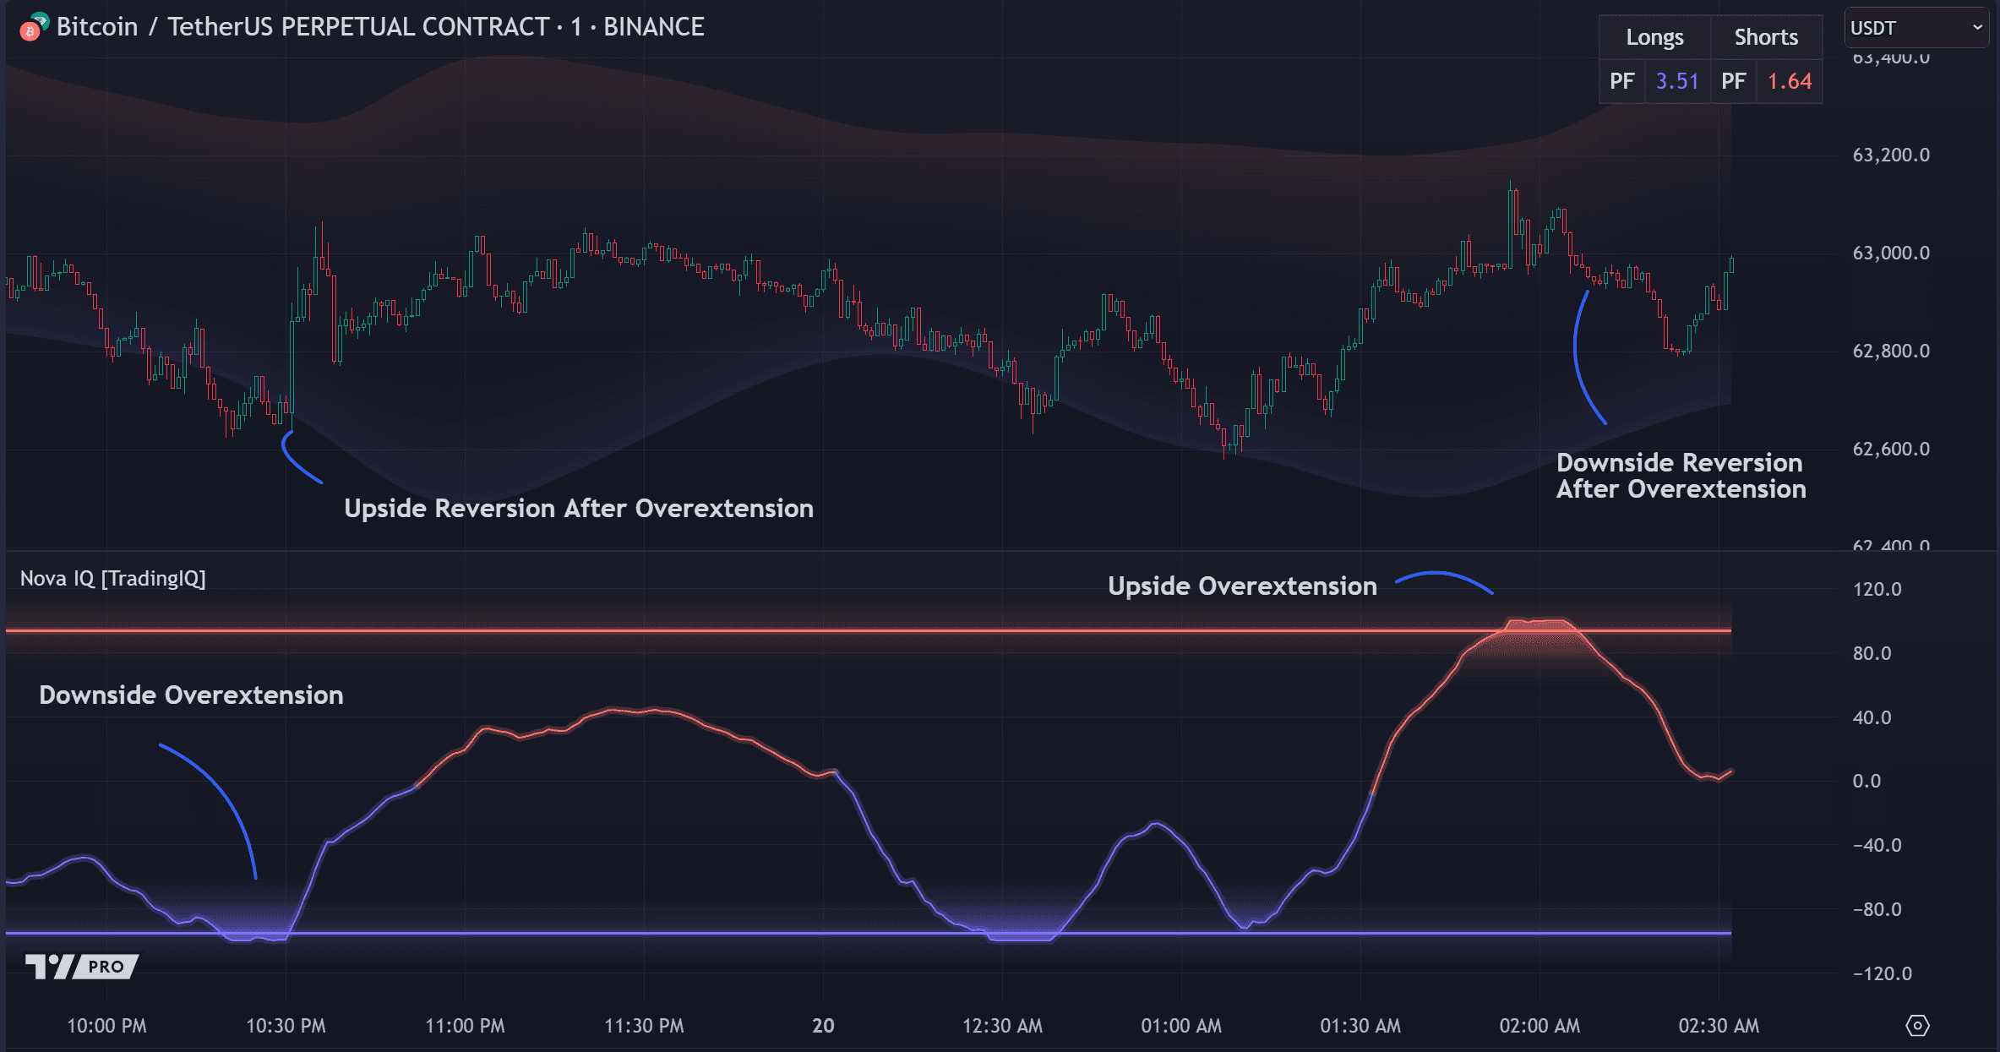Click the −40.0 oscillator axis label

(1877, 845)
